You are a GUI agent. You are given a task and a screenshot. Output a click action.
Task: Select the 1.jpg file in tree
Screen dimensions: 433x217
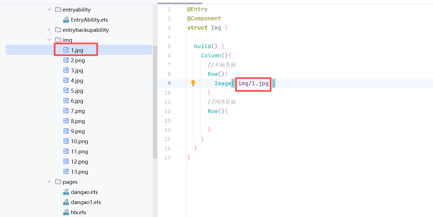77,50
